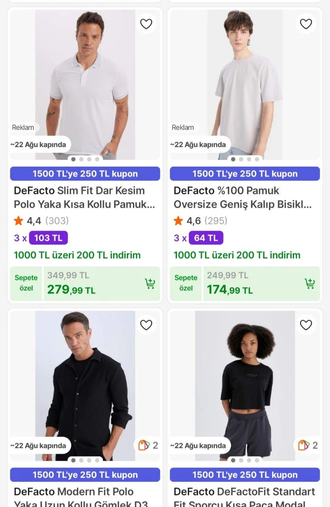
Task: Open the oversize grey t-shirt image
Action: 245,83
